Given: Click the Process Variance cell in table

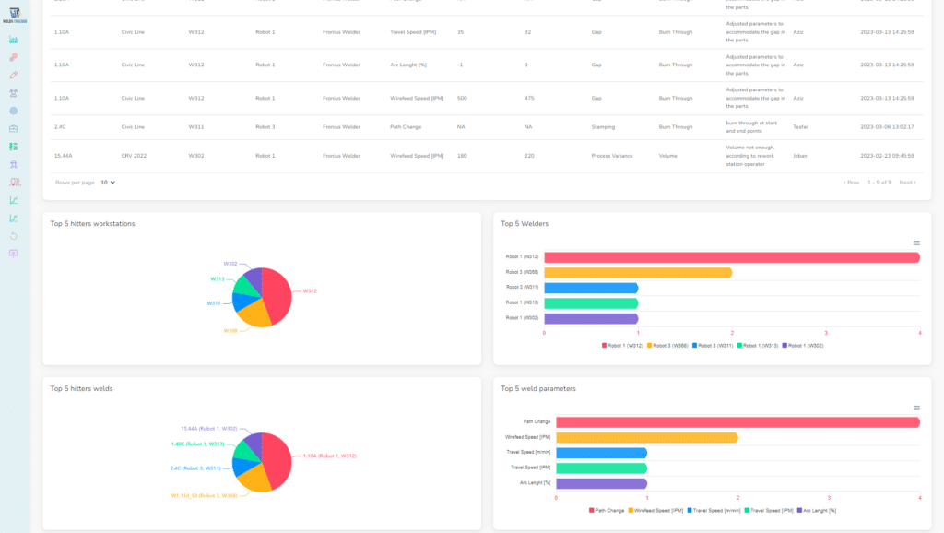Looking at the screenshot, I should (612, 156).
